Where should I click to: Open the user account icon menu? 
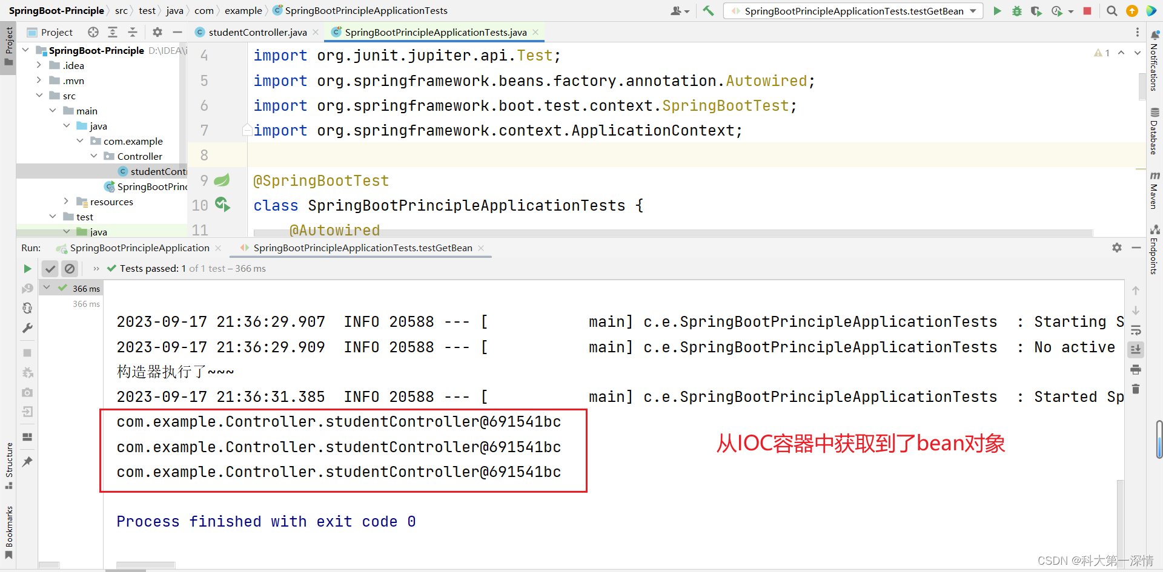click(680, 11)
